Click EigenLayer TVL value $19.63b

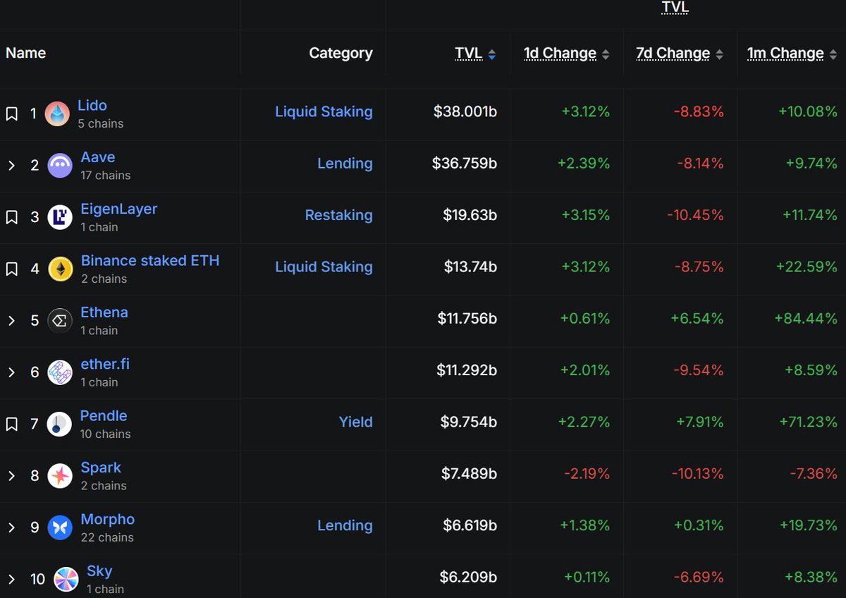[470, 215]
